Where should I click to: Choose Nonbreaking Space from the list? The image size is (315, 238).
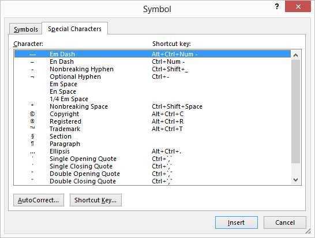click(x=152, y=106)
